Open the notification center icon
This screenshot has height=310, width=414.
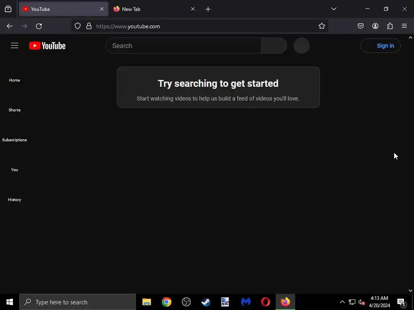tap(401, 302)
